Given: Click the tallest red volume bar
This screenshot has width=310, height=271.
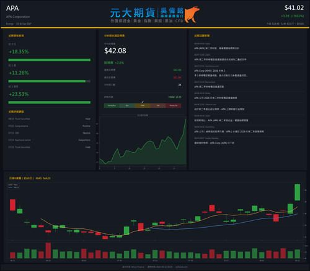Looking at the screenshot, I should 48,251.
